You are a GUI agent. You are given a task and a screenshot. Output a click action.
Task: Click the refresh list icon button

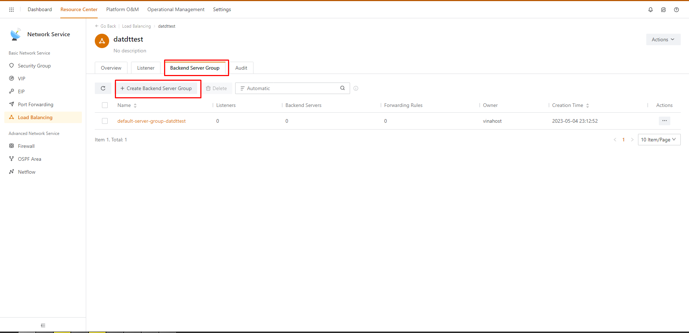(103, 88)
